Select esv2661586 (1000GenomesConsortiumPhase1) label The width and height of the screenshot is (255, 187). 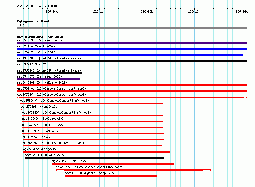(x=90, y=167)
